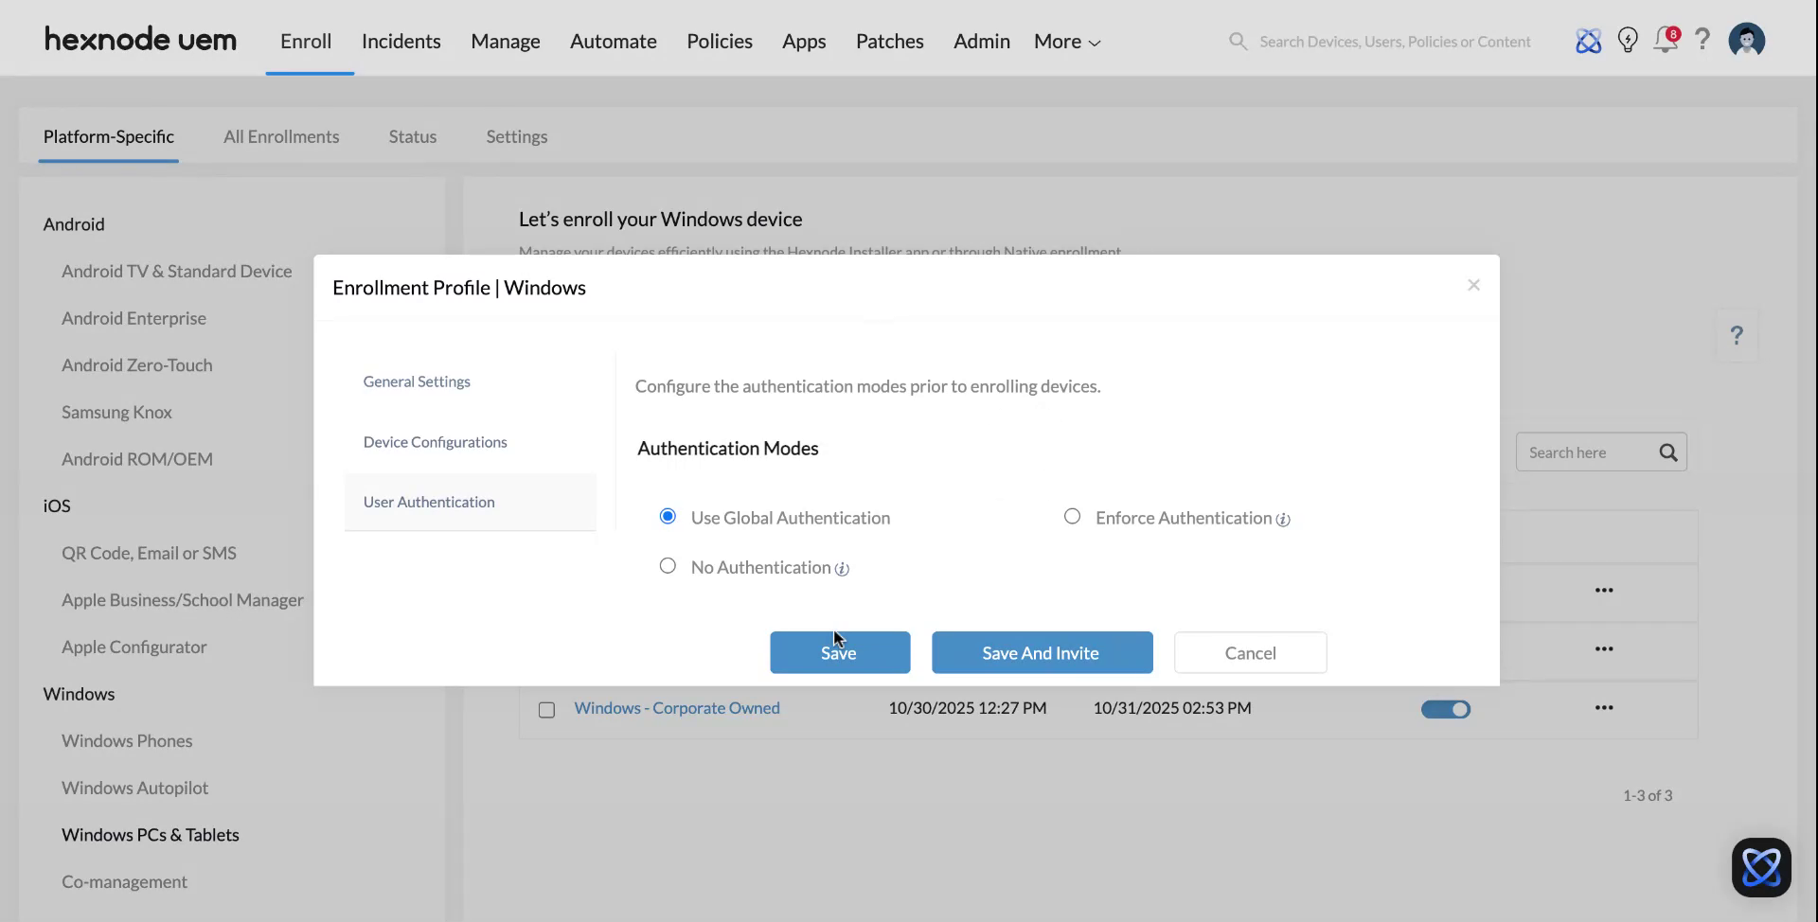Click the lightbulb what's new icon
Viewport: 1818px width, 922px height.
[x=1628, y=40]
